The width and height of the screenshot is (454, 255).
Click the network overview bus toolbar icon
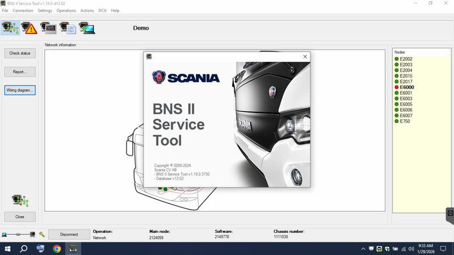pos(10,28)
